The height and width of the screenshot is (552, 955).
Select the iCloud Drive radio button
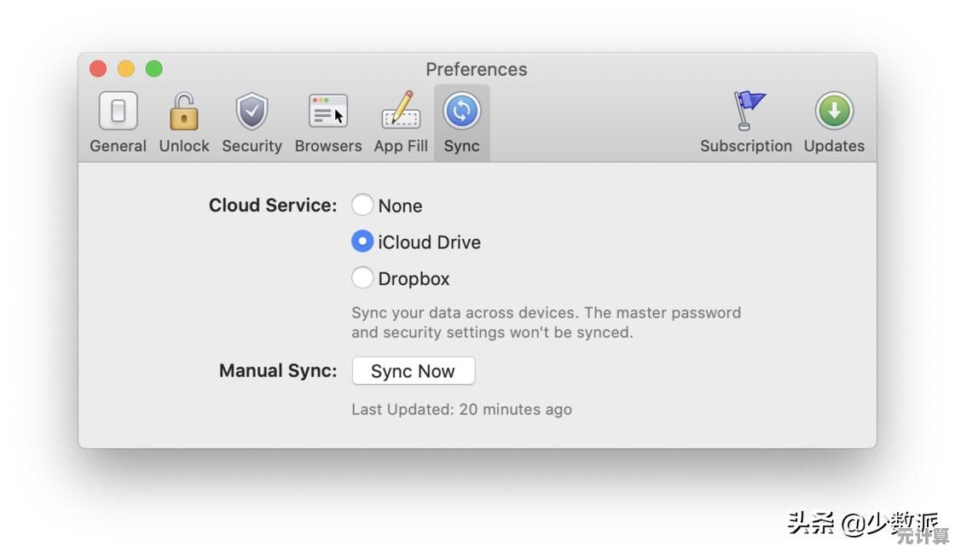[362, 241]
